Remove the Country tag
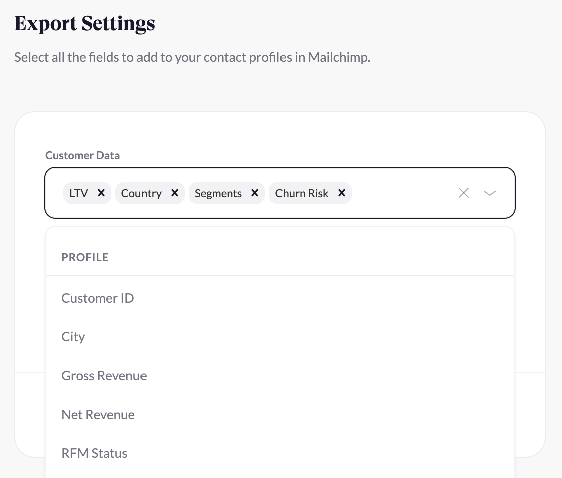 [x=175, y=193]
